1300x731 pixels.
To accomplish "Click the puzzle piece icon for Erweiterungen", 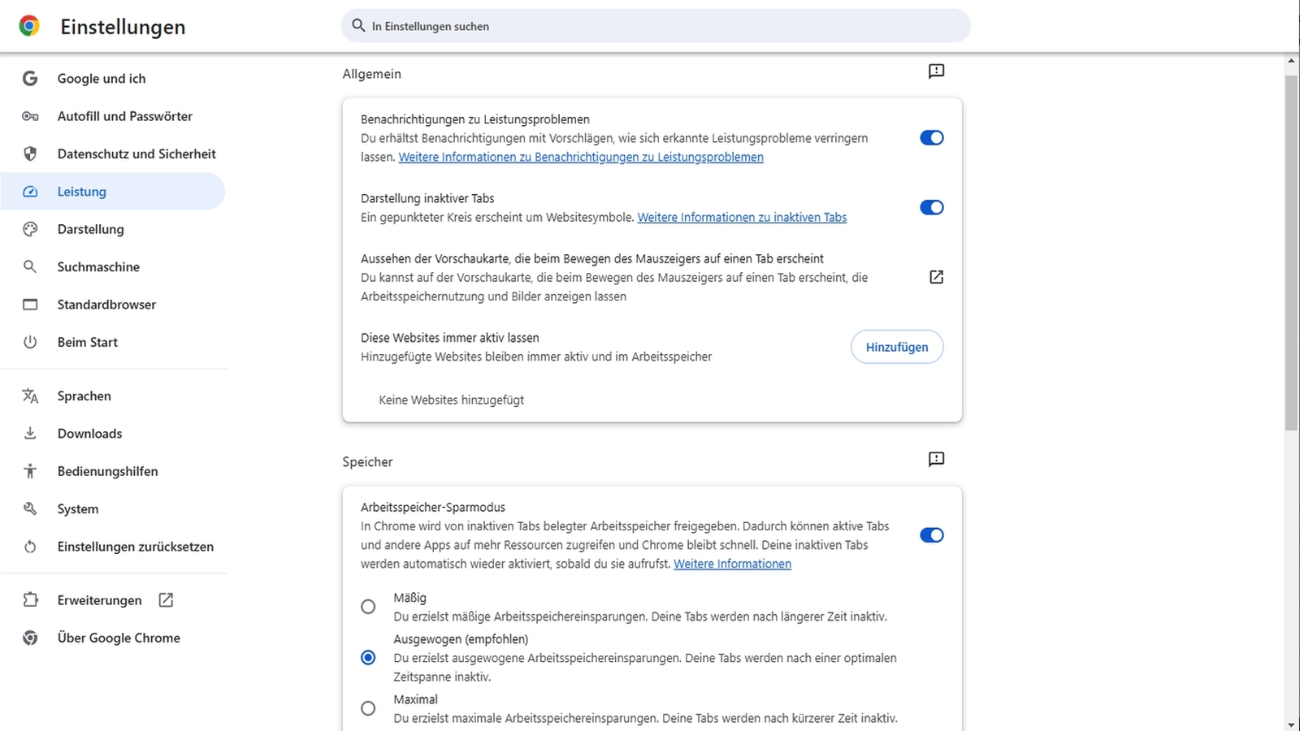I will (x=30, y=600).
